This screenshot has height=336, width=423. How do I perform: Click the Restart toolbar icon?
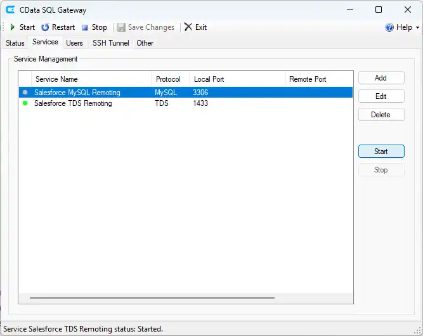[45, 27]
